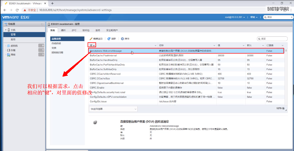Select the CBRC.DigestJournalBootInterval row
This screenshot has width=294, height=151.
186,83
